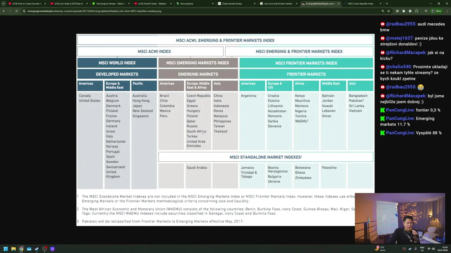Viewport: 451px width, 253px height.
Task: Click United States under Developed Americas
Action: 89,100
